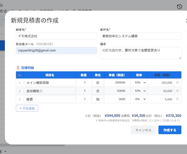Open version history clock icon

[180, 6]
